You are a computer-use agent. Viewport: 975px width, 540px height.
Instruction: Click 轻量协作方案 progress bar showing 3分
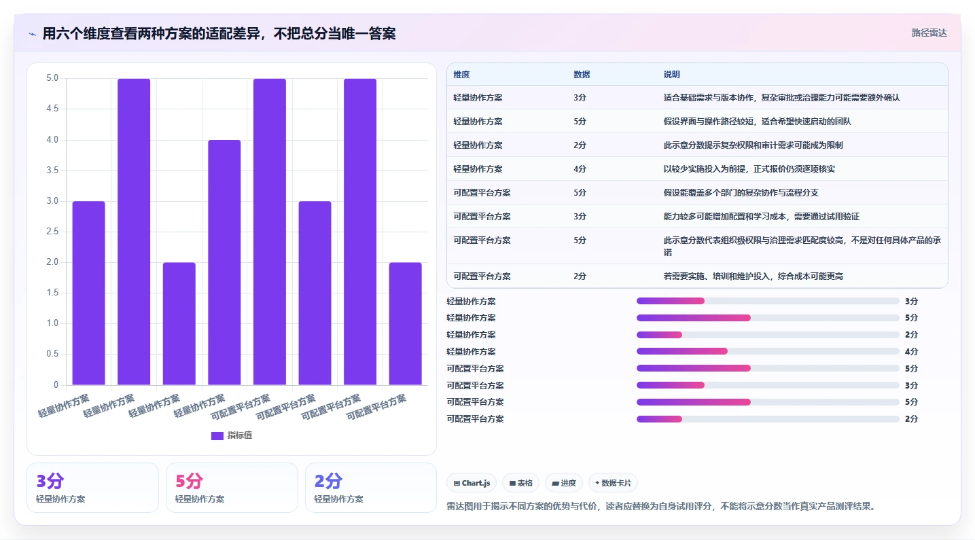(768, 301)
